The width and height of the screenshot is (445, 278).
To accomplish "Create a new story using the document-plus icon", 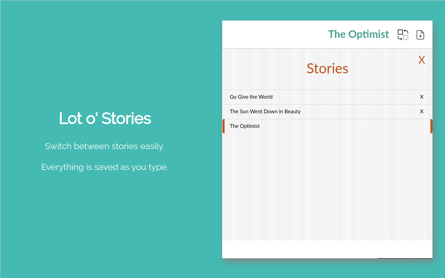I will (420, 35).
